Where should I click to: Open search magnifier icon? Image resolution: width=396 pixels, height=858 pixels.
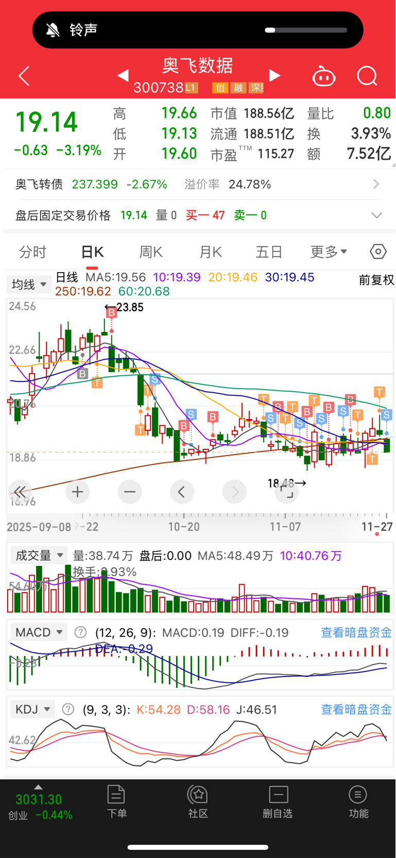pyautogui.click(x=367, y=76)
